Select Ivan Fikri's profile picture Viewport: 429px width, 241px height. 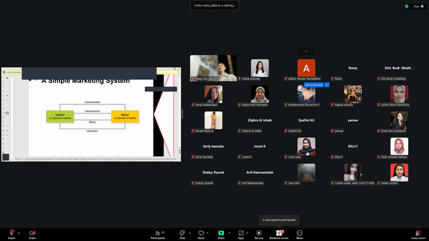(x=306, y=173)
